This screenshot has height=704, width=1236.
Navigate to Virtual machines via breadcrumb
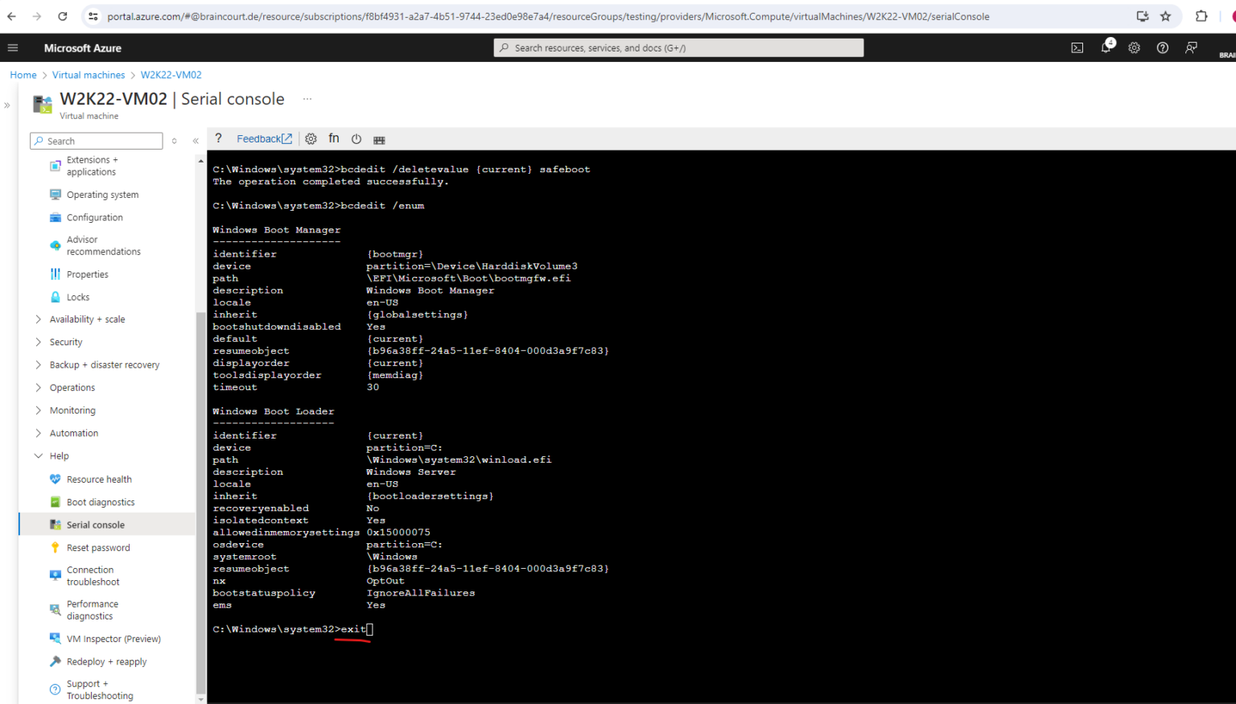point(89,75)
